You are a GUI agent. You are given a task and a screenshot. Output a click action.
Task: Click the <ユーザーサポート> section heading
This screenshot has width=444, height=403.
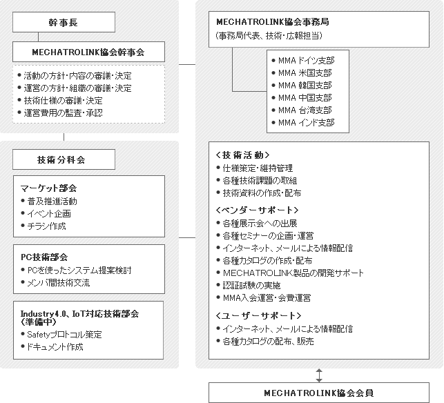(258, 315)
